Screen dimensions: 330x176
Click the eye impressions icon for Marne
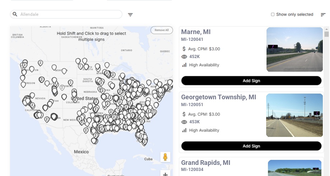coord(184,57)
